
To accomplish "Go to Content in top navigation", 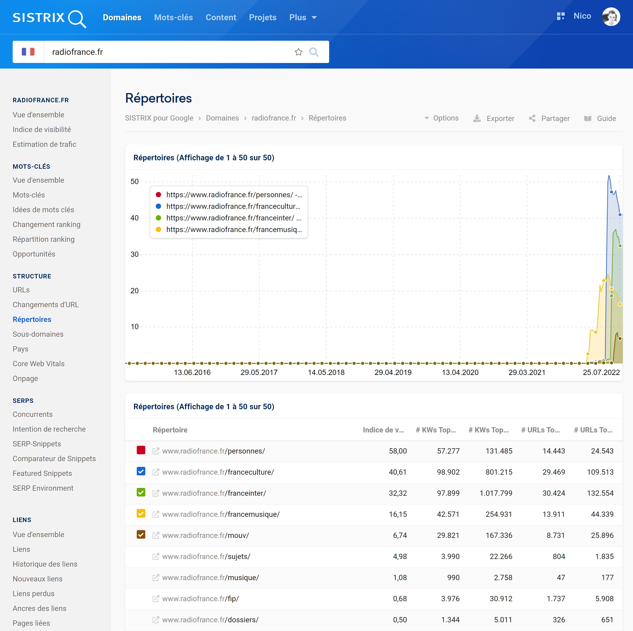I will pos(221,17).
